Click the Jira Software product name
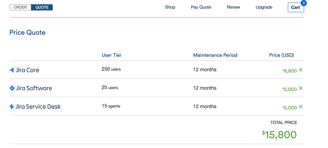This screenshot has height=148, width=328. [34, 88]
